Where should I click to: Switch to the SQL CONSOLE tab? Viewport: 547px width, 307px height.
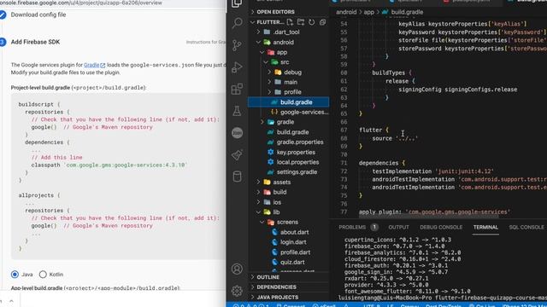[x=526, y=228]
